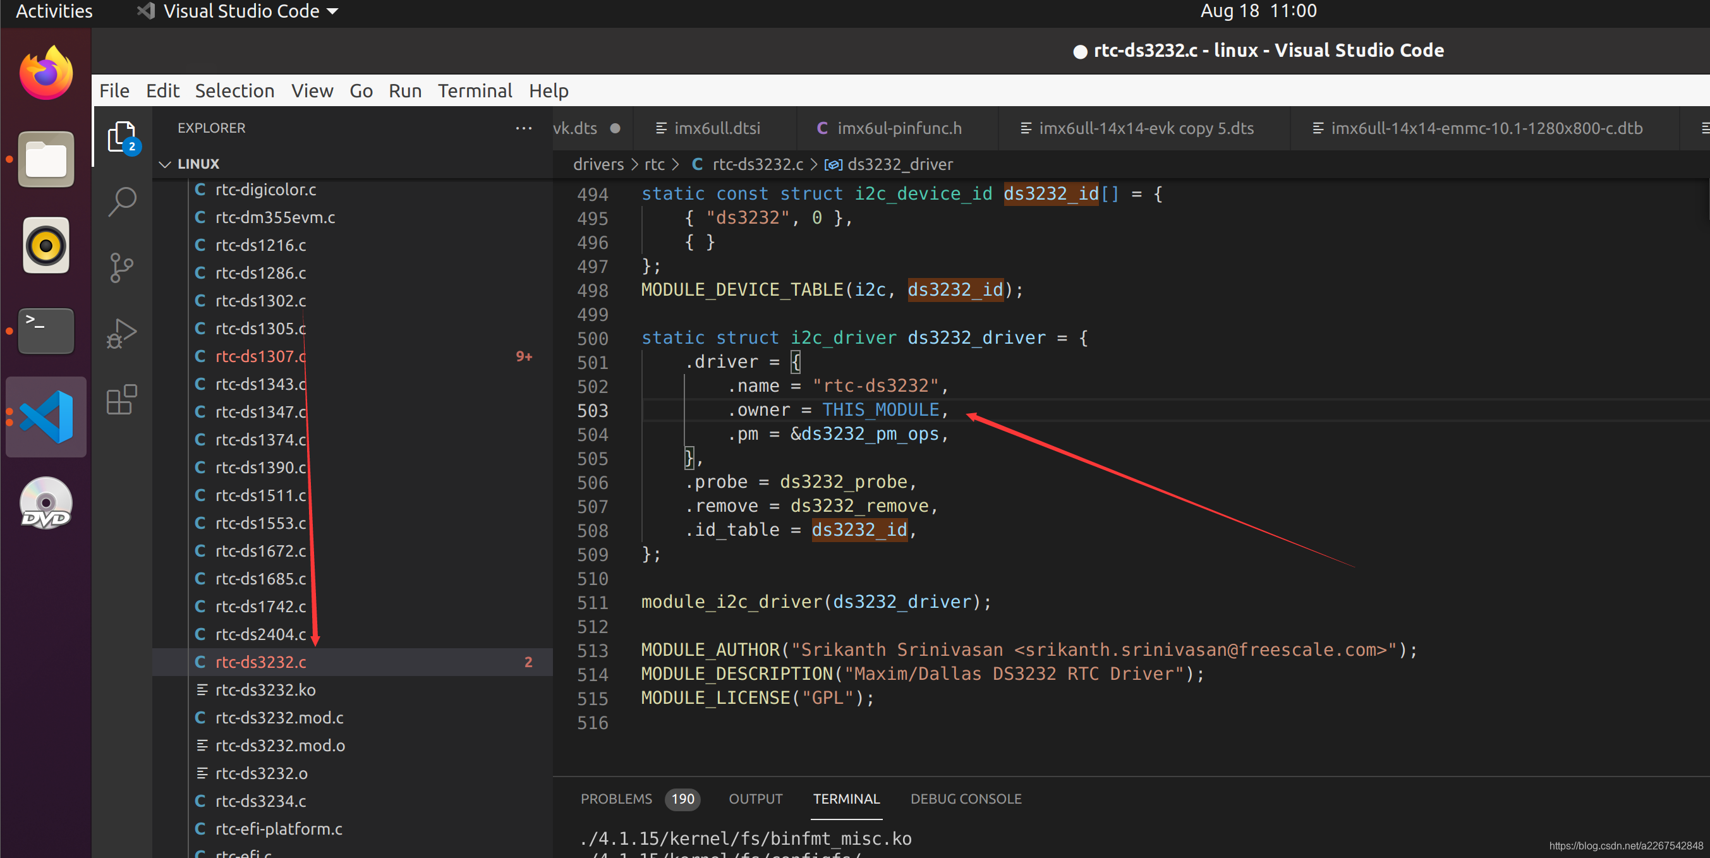Open rtc-ds1307.c in explorer list
The image size is (1710, 858).
coord(260,356)
